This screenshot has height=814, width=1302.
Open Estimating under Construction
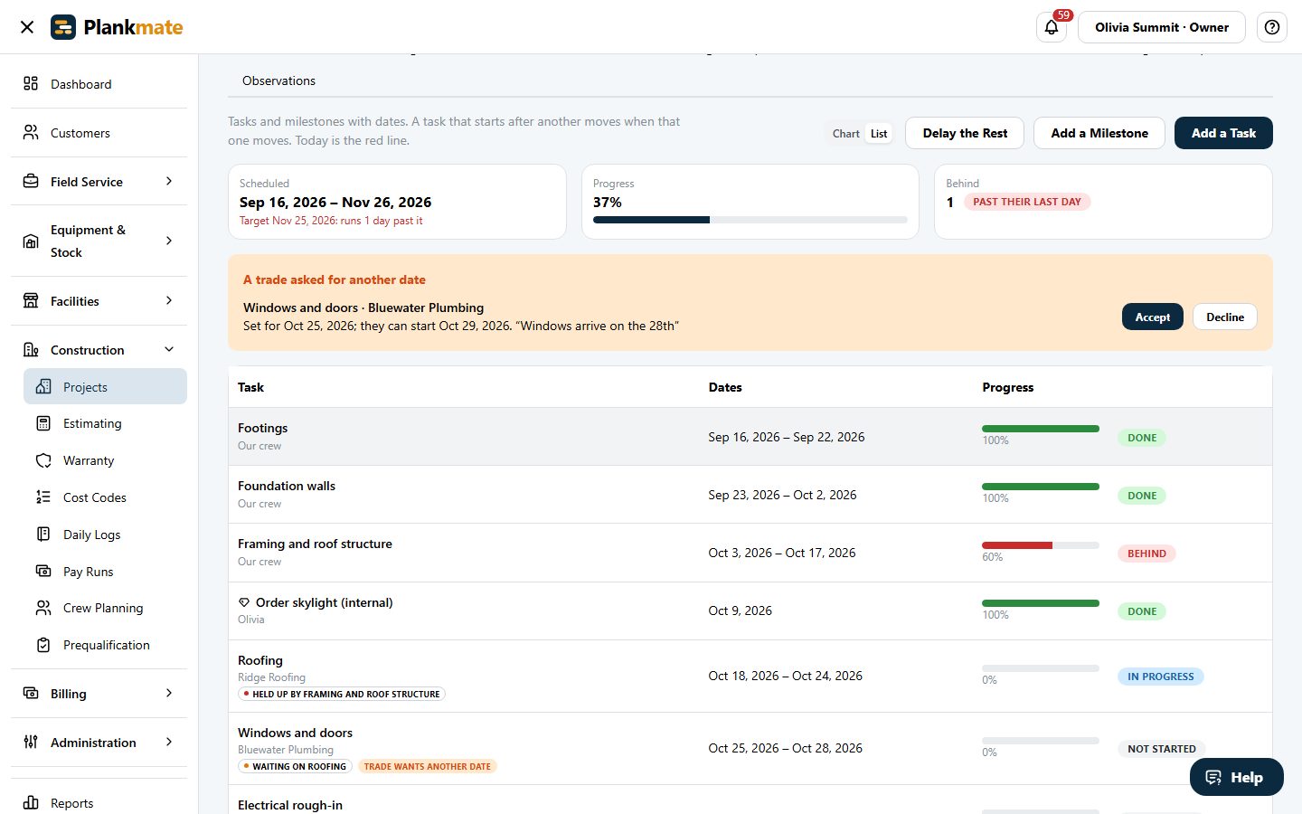105,423
